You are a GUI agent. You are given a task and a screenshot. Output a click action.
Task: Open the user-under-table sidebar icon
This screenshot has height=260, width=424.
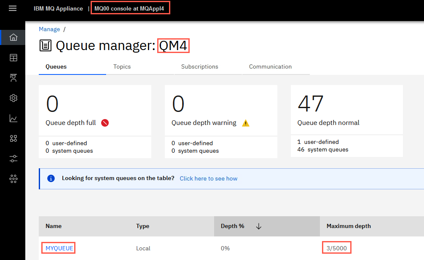point(13,78)
